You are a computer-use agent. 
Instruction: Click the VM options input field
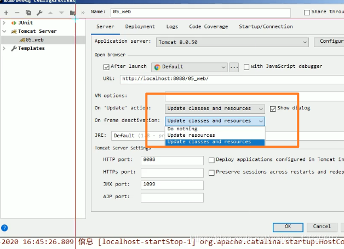[x=255, y=96]
